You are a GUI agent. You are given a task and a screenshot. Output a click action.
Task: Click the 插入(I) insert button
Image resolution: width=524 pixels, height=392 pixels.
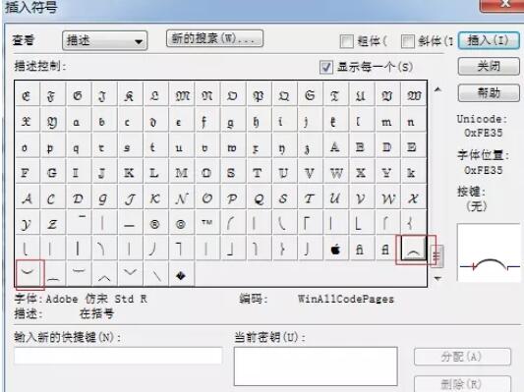point(489,40)
